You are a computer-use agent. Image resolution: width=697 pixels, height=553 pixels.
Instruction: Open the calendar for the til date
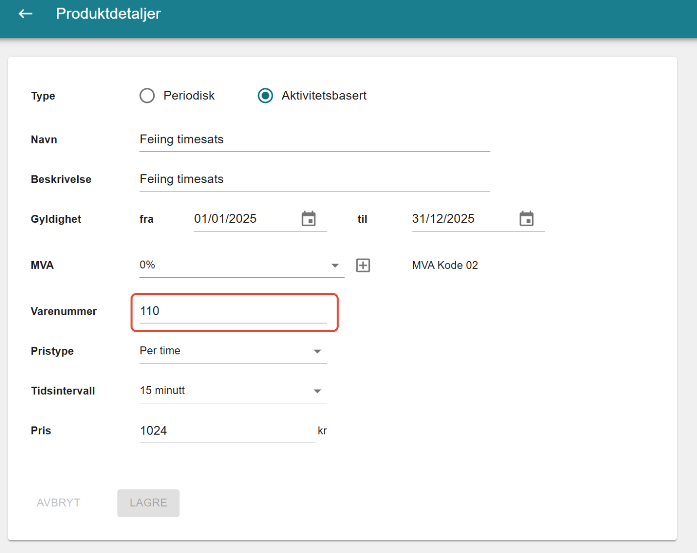526,219
